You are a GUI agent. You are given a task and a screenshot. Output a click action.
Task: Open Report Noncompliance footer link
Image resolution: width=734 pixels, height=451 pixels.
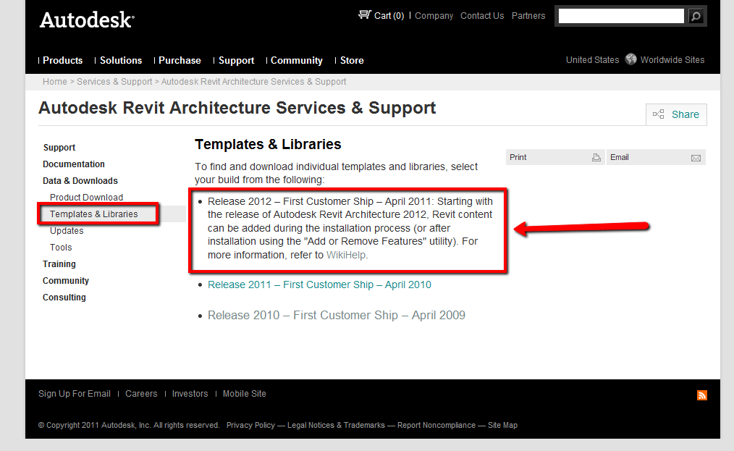pyautogui.click(x=436, y=425)
